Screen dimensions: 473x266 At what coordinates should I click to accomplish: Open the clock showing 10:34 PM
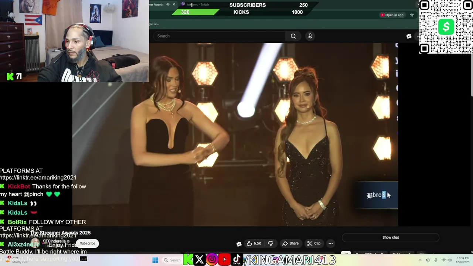(463, 260)
